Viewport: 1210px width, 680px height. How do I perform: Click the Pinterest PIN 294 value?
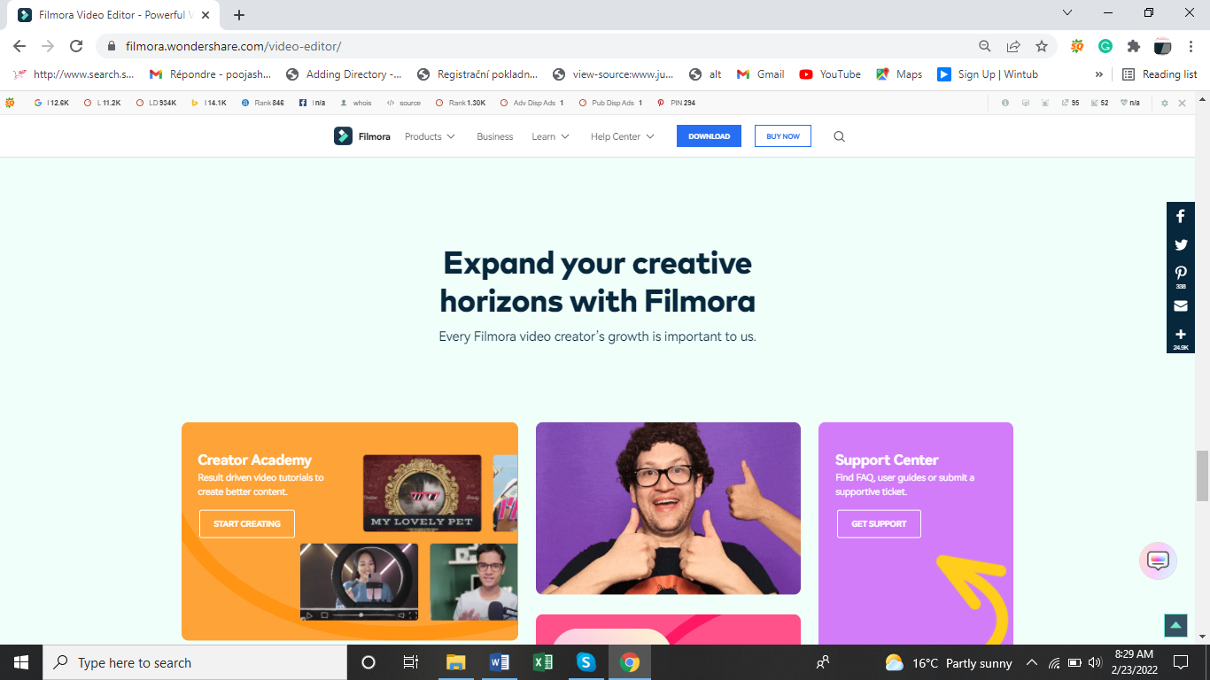677,103
